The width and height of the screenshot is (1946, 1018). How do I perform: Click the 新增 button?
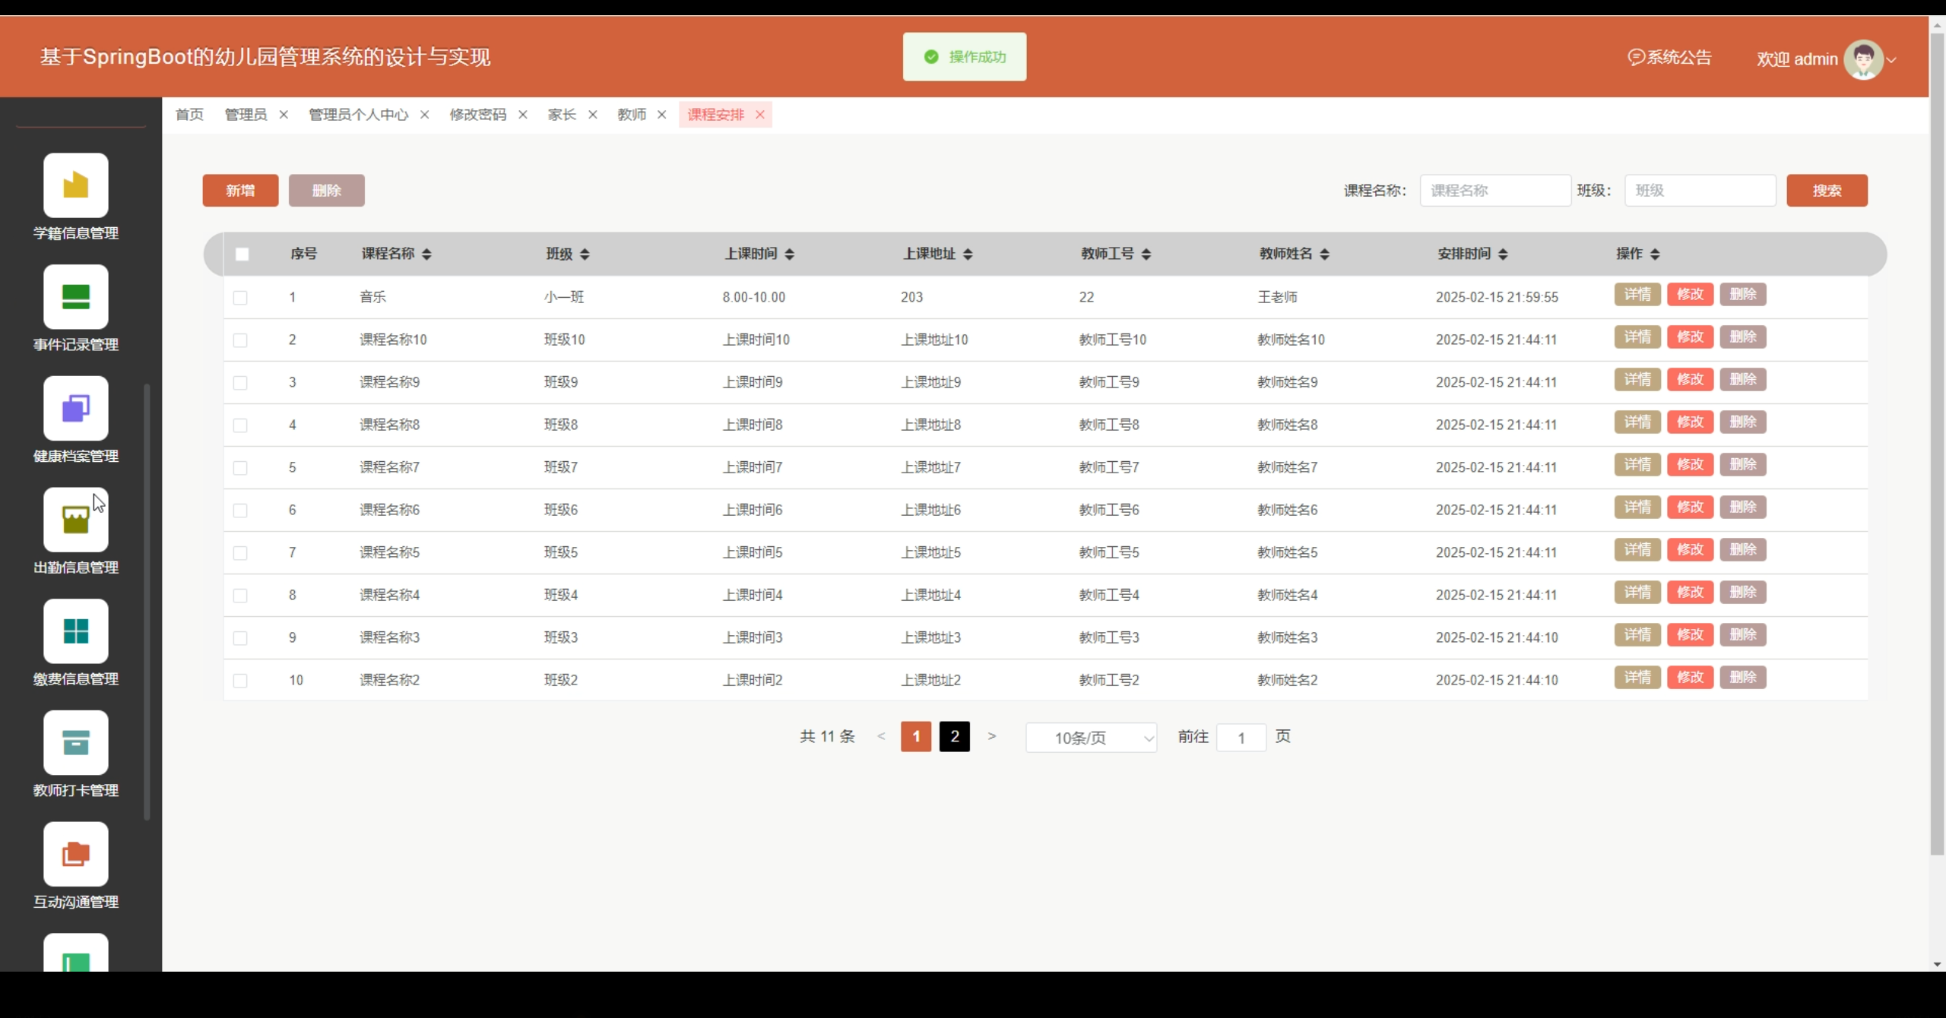pyautogui.click(x=240, y=191)
